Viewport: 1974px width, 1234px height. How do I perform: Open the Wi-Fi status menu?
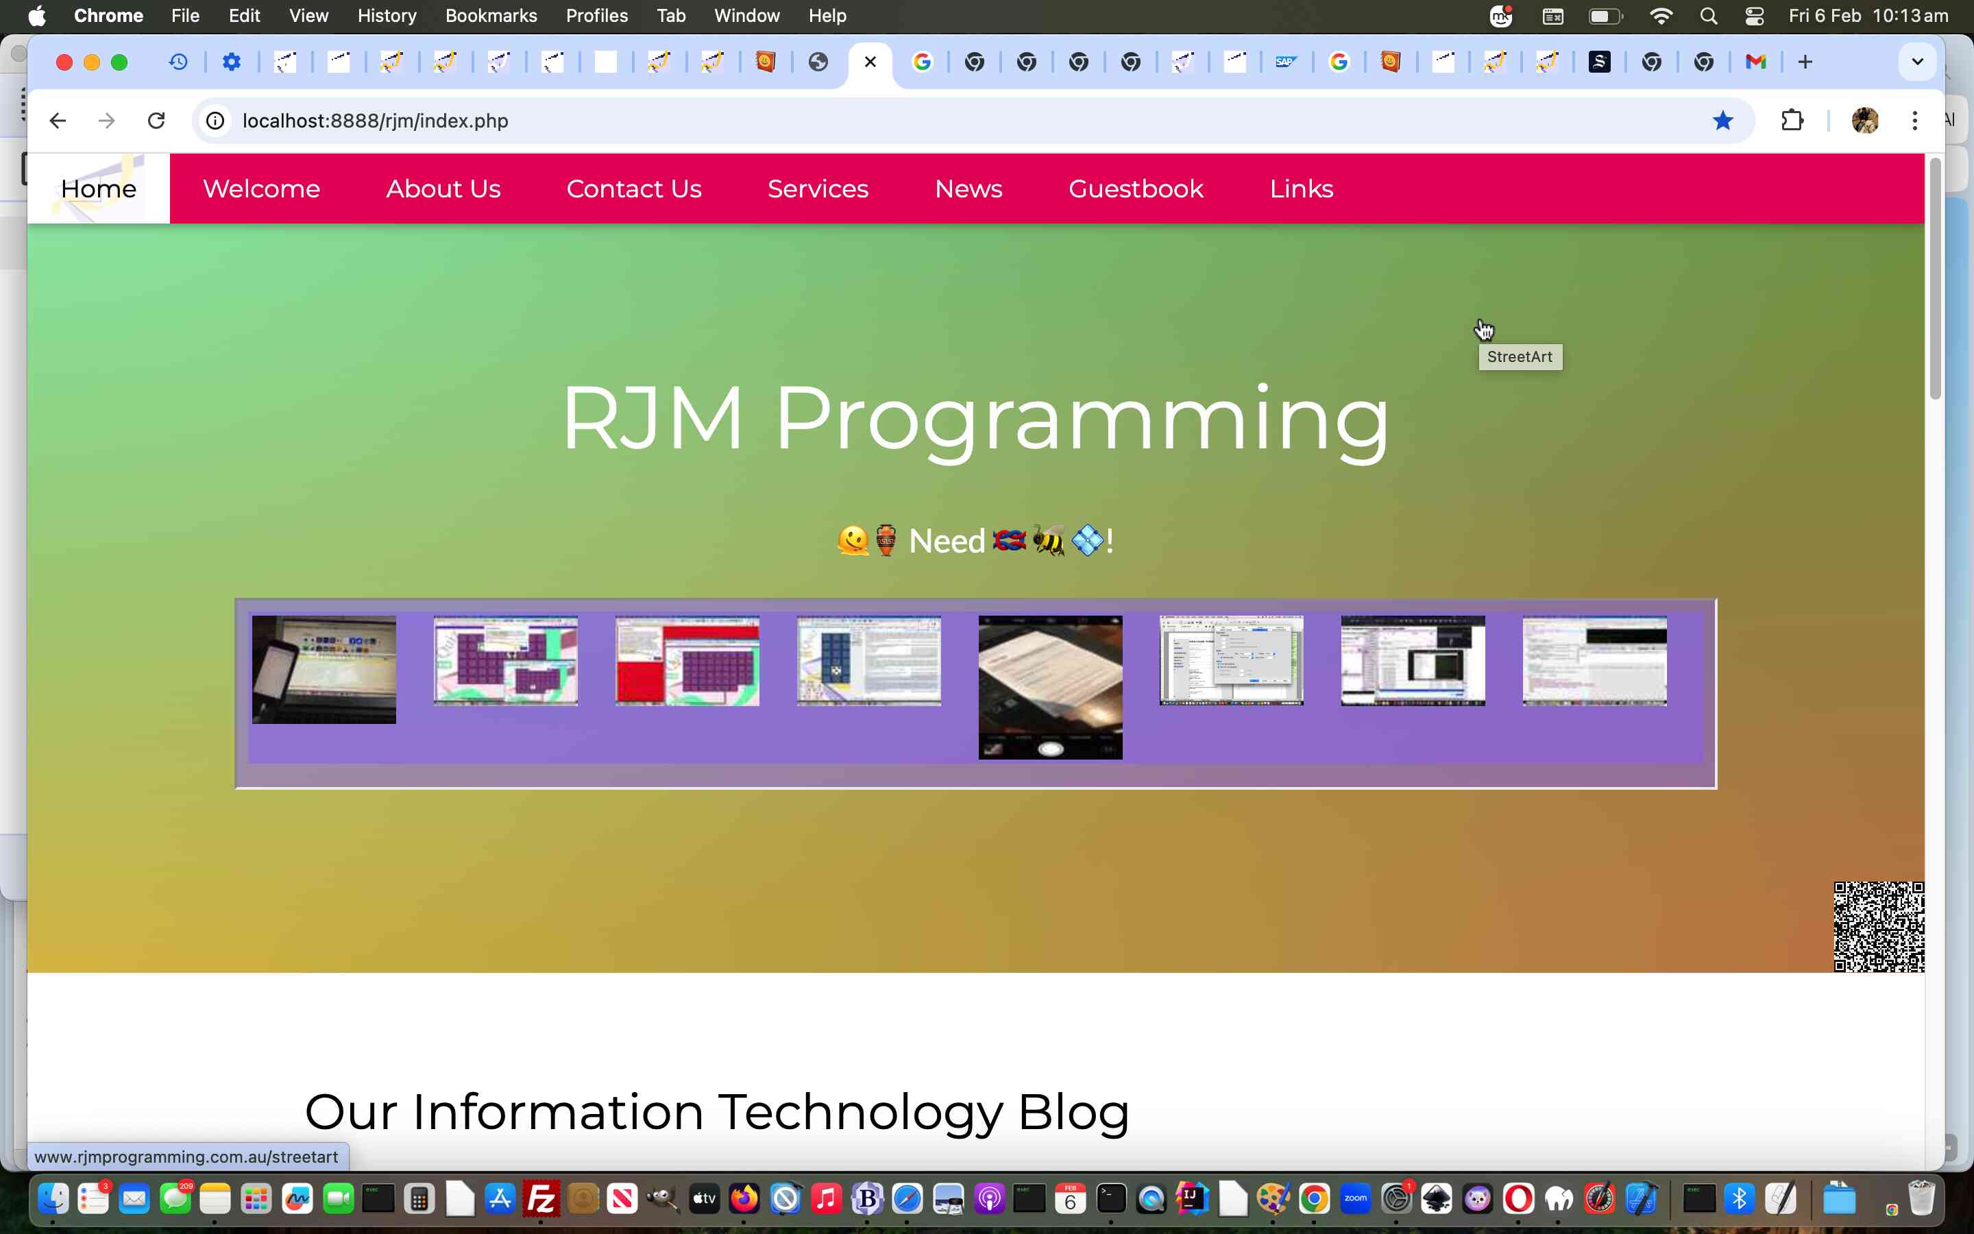pyautogui.click(x=1660, y=16)
